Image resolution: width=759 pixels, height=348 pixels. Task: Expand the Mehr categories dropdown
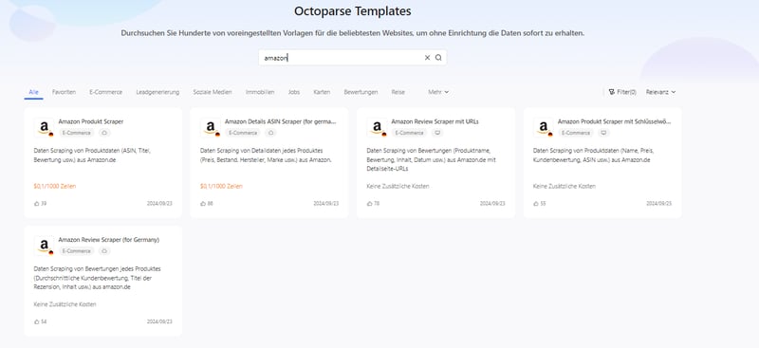438,92
